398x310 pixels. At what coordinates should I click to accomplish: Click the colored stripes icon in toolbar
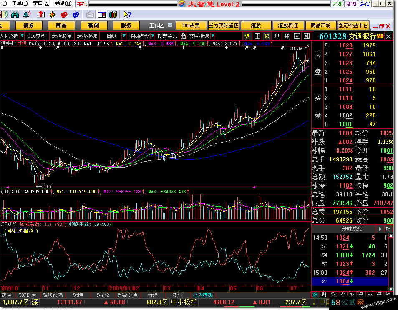click(5, 15)
